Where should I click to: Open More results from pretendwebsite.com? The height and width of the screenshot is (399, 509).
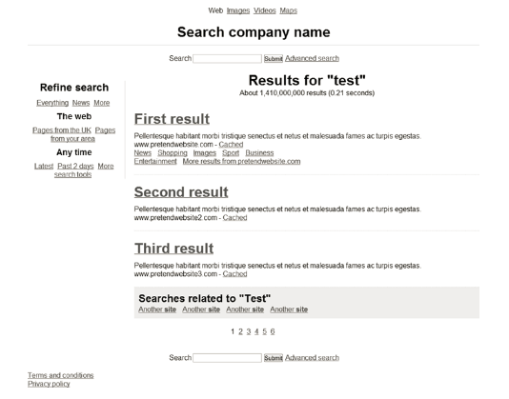[x=241, y=161]
